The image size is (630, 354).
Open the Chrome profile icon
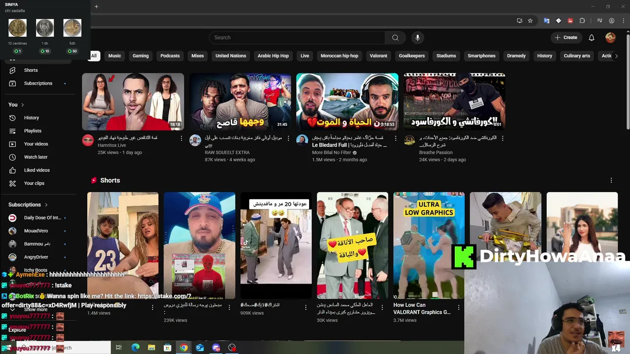coord(611,21)
